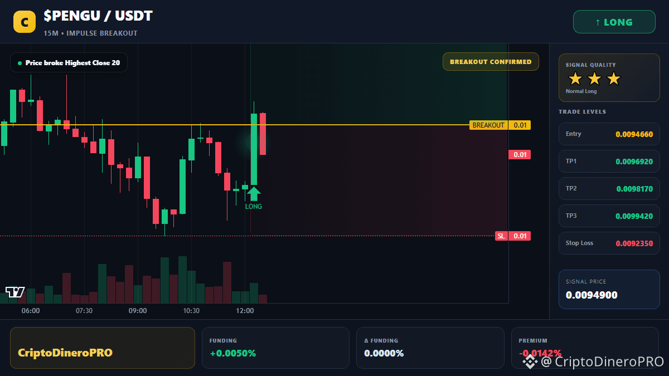Click the 12:00 time axis label
This screenshot has width=669, height=376.
pos(245,311)
